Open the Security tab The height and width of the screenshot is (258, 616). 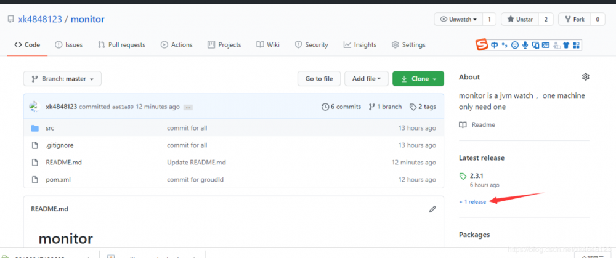[312, 45]
